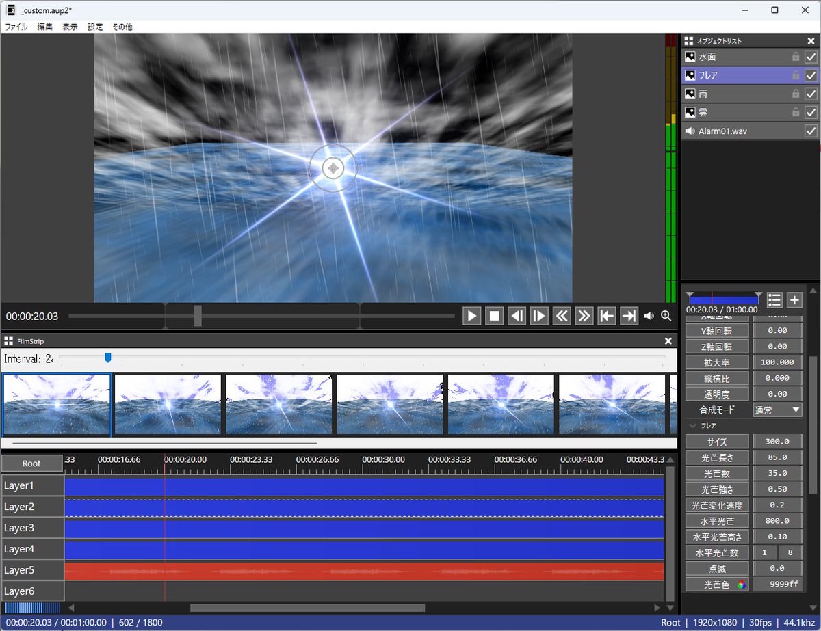Click the 透明度 parameter button
Screen dimensions: 821x631
[x=718, y=394]
